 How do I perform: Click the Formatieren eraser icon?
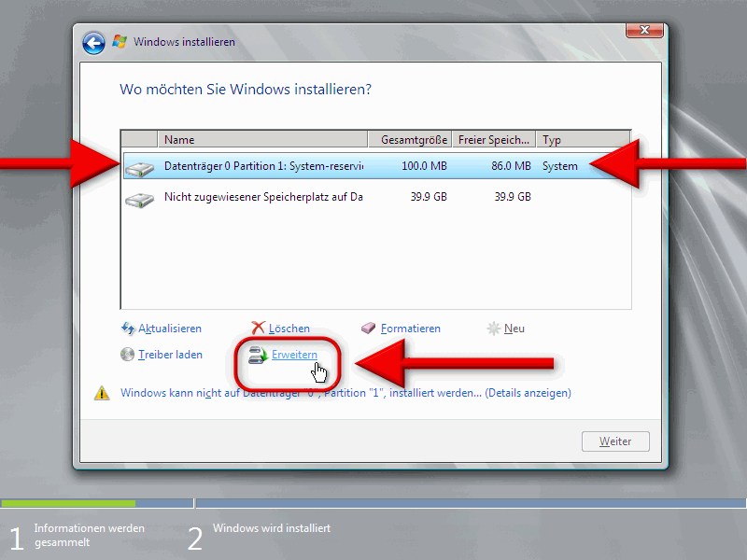(369, 329)
